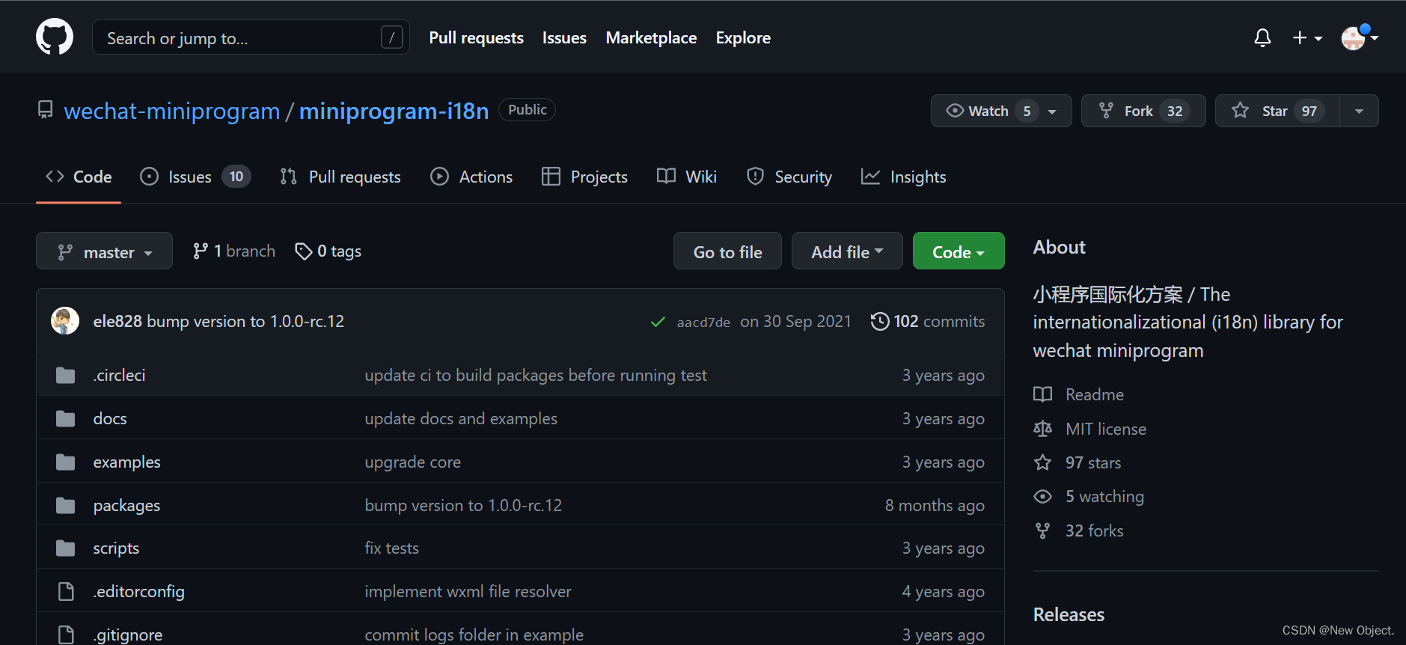Switch to the Security tab
The width and height of the screenshot is (1406, 645).
(789, 177)
